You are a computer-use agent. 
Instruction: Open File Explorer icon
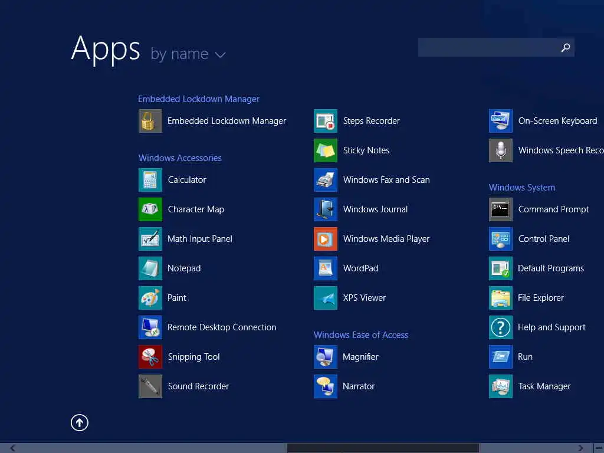501,298
